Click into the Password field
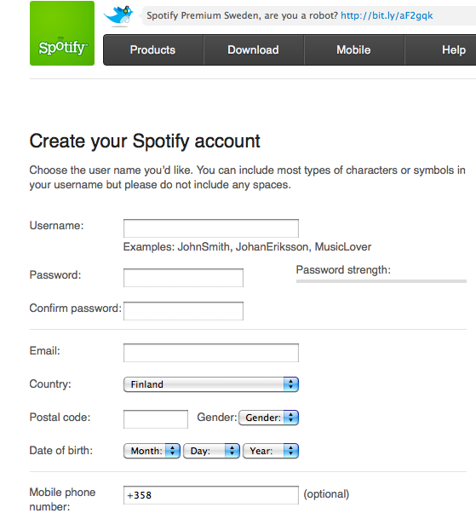Screen dimensions: 476x519 [183, 278]
